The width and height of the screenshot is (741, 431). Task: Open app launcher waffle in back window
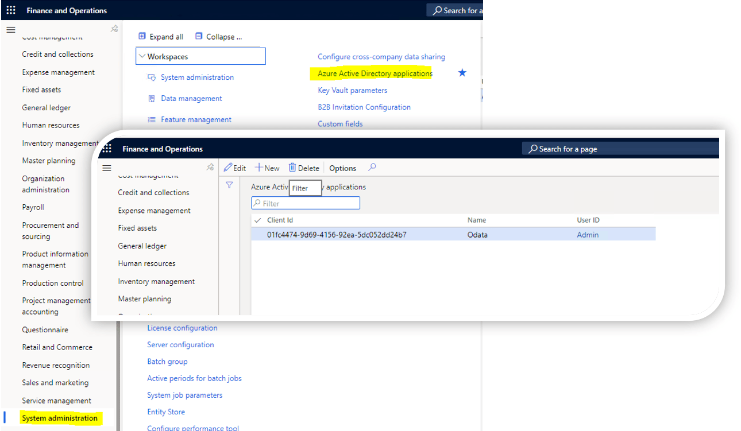point(11,10)
